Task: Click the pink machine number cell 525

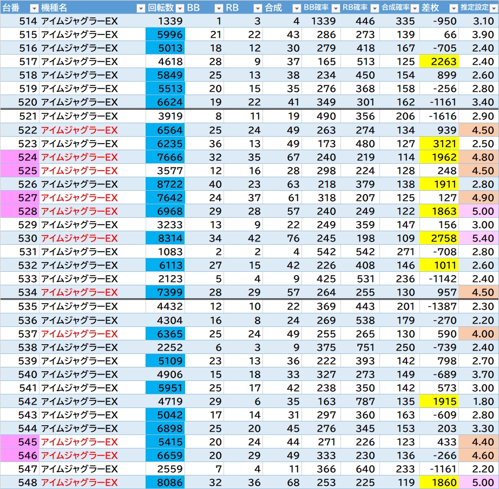Action: [19, 171]
